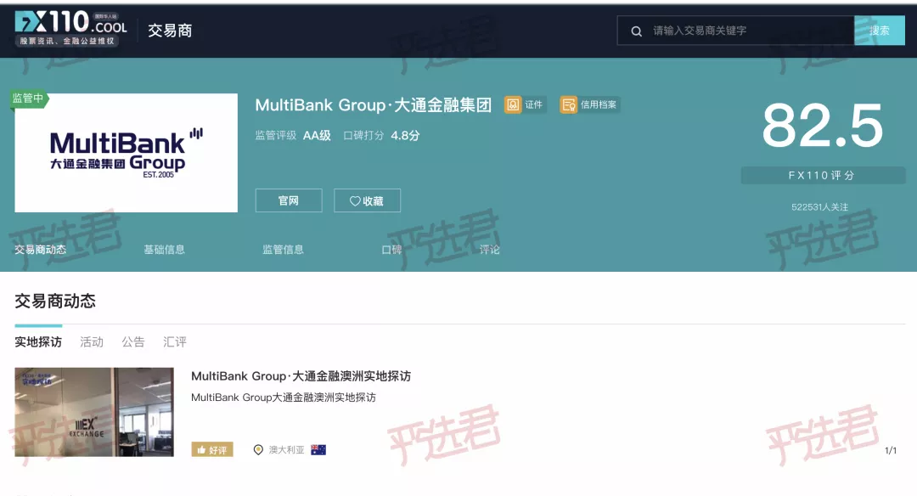Open the 证件 certificate icon badge
The height and width of the screenshot is (496, 917).
tap(513, 104)
